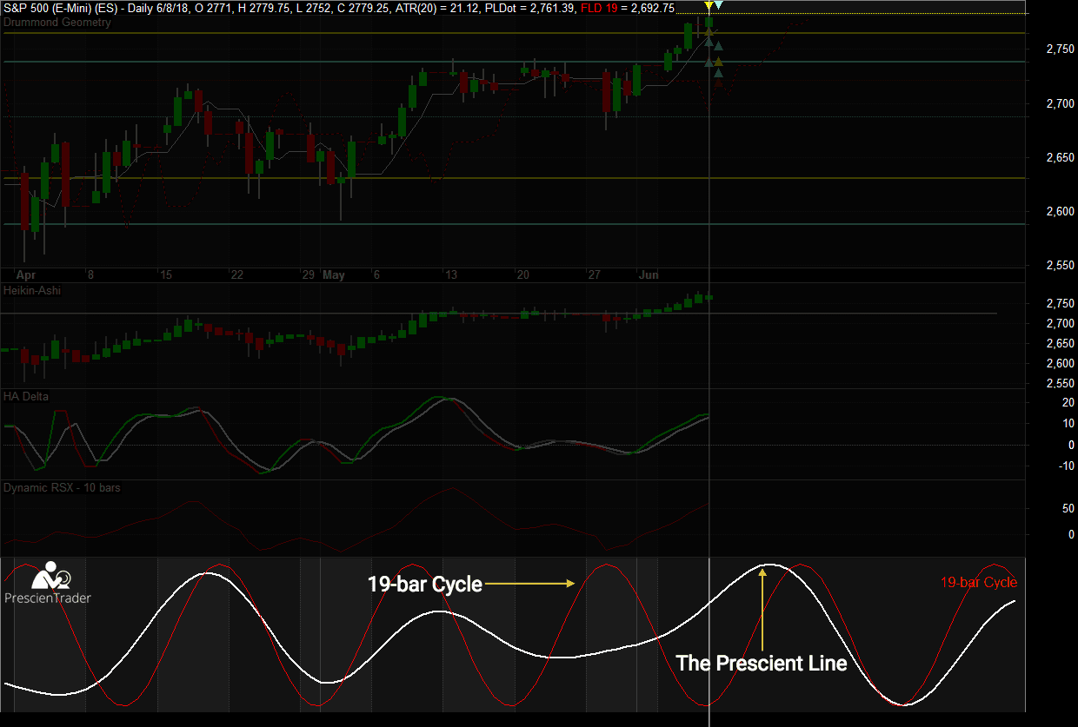
Task: Select the Dynamic RSX - 10 bars label
Action: (62, 487)
